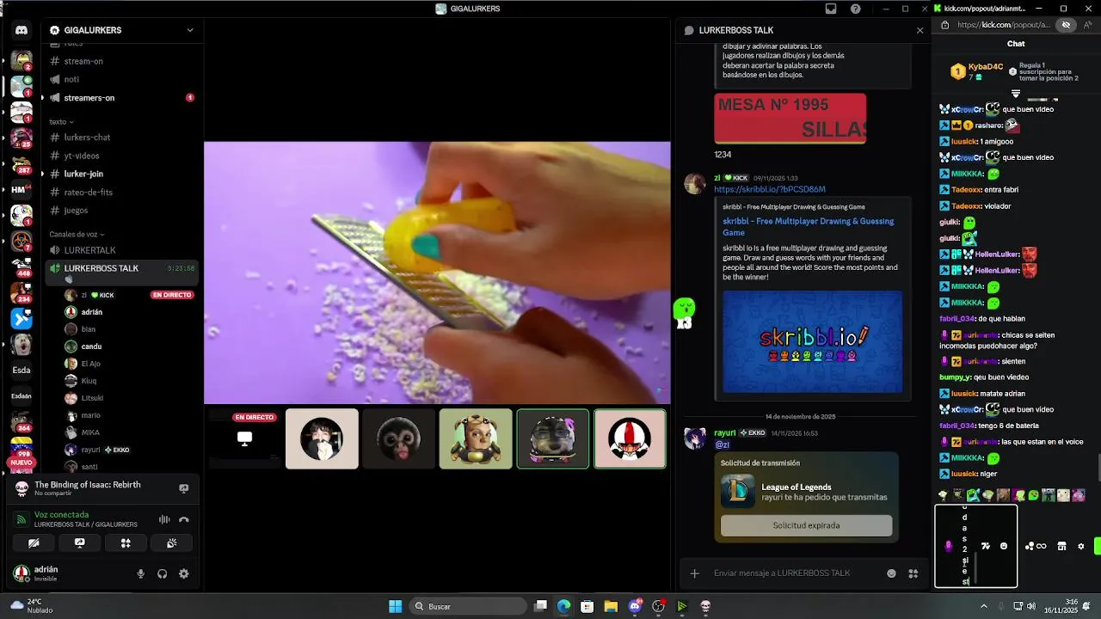Open Kick chat shop storefront icon
This screenshot has height=619, width=1101.
[1061, 546]
